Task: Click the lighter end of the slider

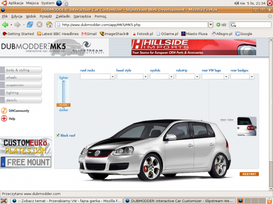Action: click(63, 78)
